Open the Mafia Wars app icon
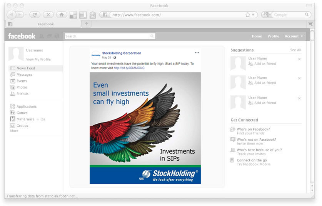Image resolution: width=322 pixels, height=206 pixels. point(13,119)
